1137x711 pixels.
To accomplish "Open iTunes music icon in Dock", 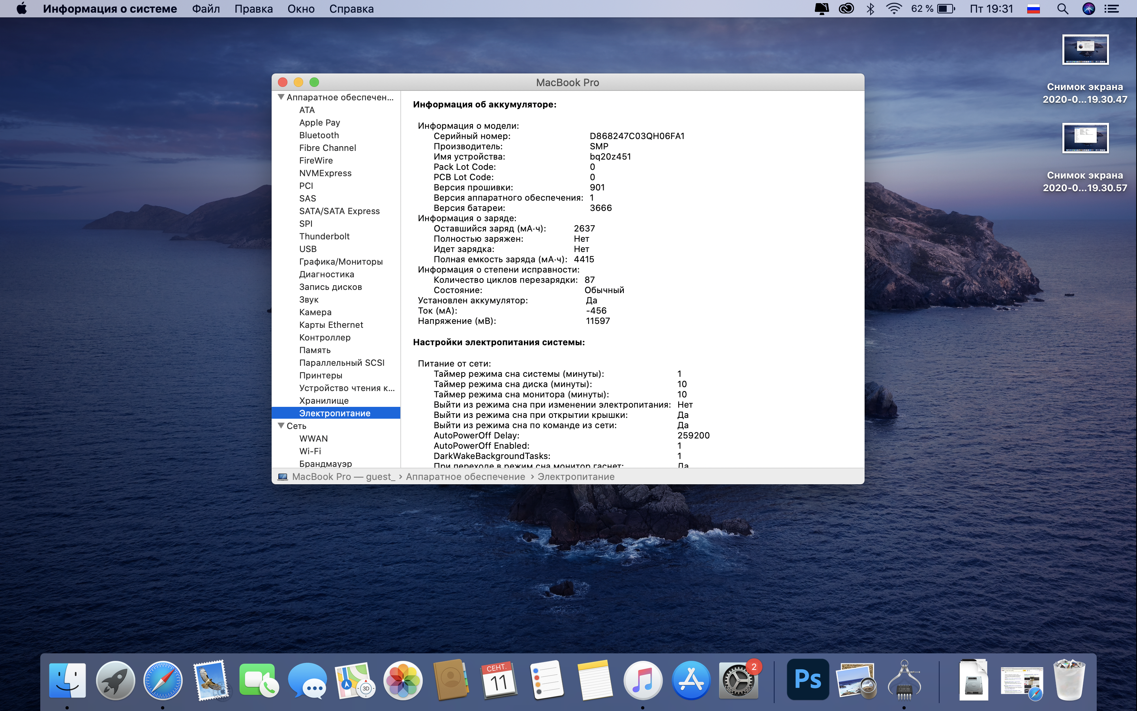I will 643,680.
